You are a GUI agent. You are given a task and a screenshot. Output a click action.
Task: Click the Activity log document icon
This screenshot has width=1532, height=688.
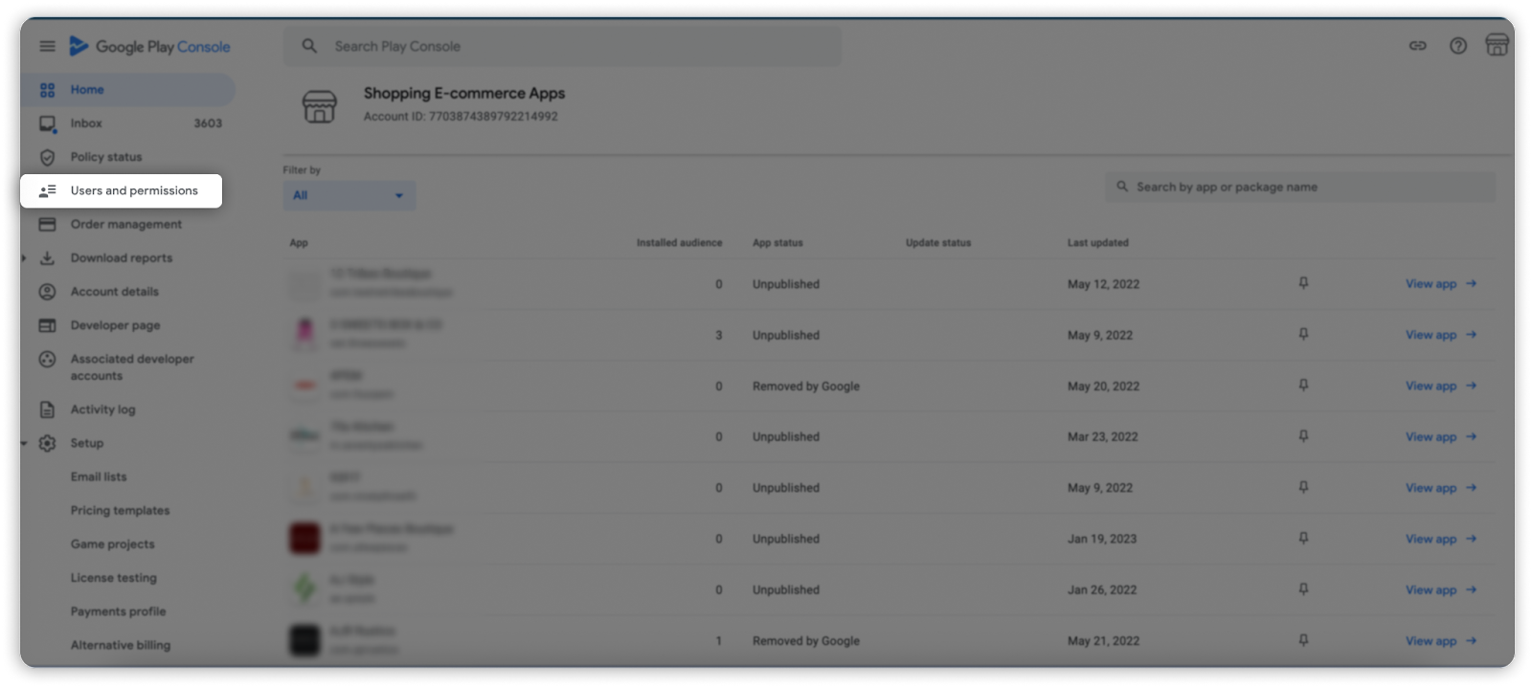click(47, 410)
